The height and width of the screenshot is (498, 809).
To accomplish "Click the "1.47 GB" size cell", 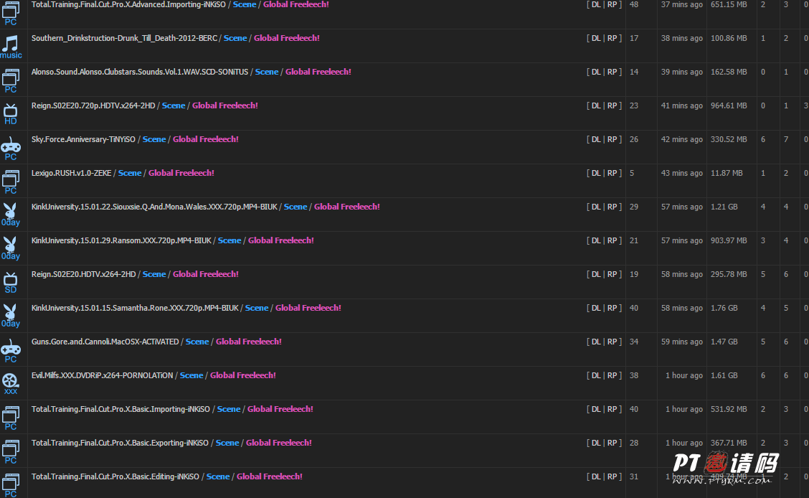I will 724,342.
